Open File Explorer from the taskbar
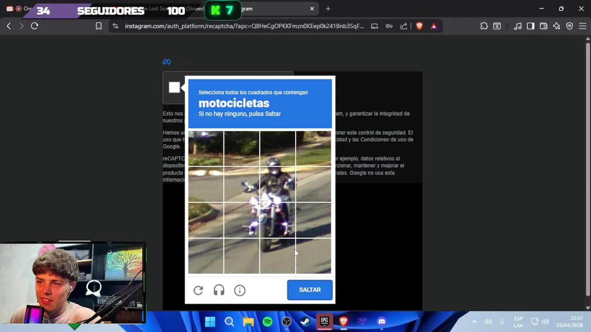This screenshot has width=591, height=332. [248, 321]
